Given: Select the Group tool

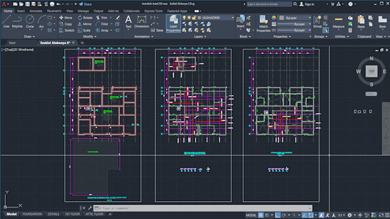Looking at the screenshot, I should point(317,21).
